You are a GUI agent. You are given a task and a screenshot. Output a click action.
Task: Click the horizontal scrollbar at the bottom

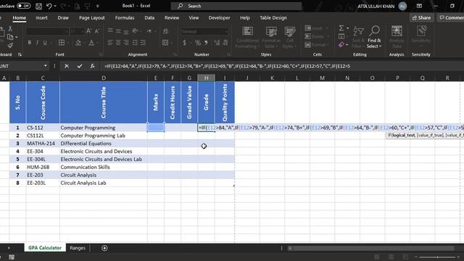(374, 248)
